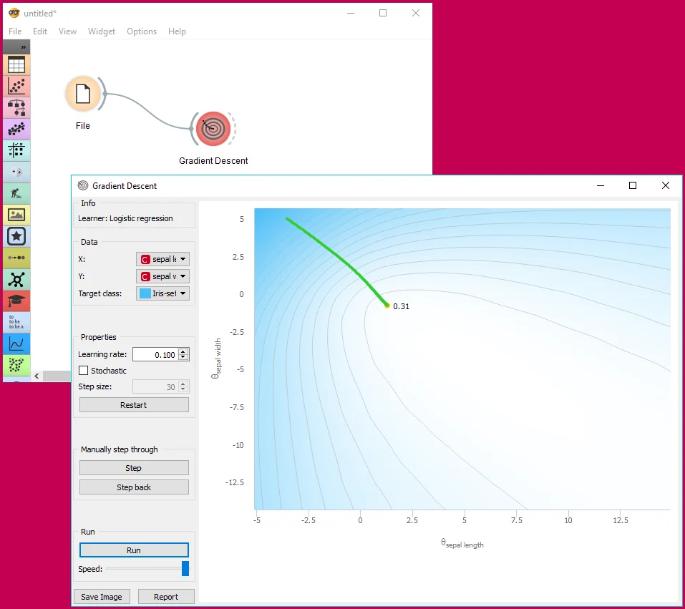Select the File widget node
The image size is (685, 609).
(x=83, y=94)
